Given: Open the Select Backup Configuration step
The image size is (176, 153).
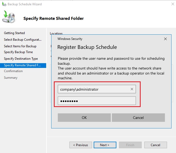Looking at the screenshot, I should (23, 40).
